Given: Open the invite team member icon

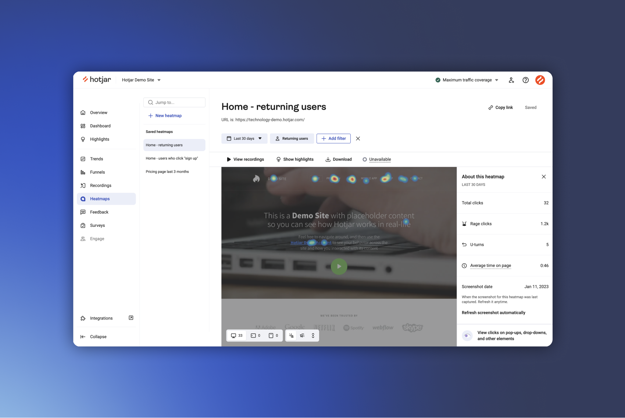Looking at the screenshot, I should (511, 80).
